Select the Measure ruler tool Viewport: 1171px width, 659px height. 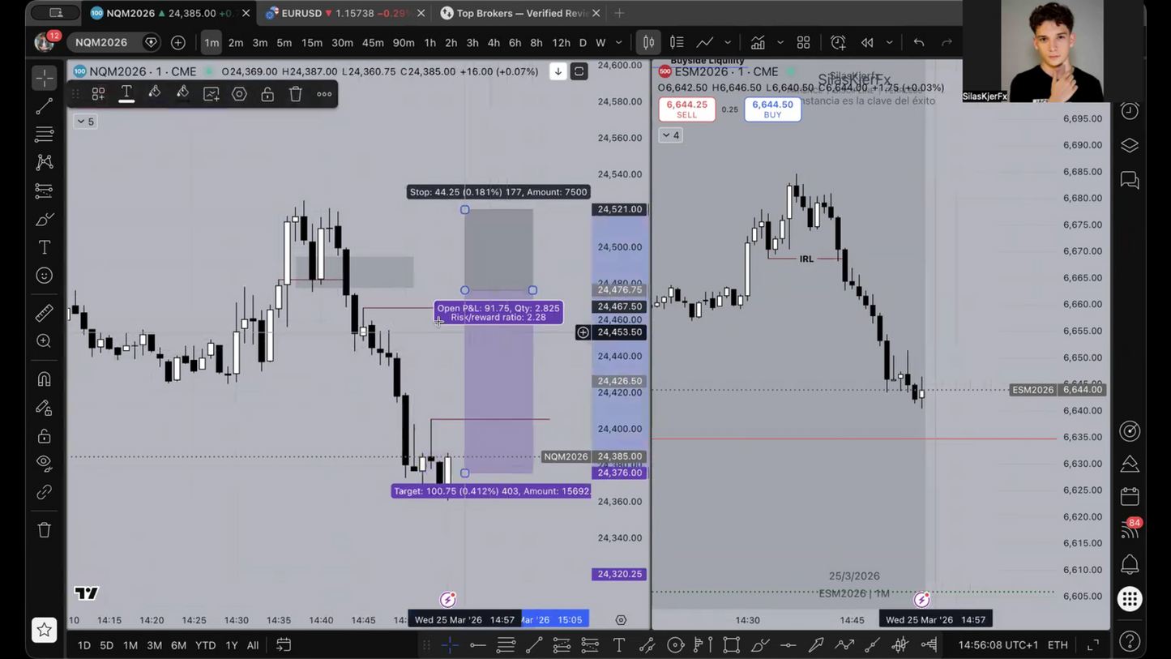[x=45, y=312]
